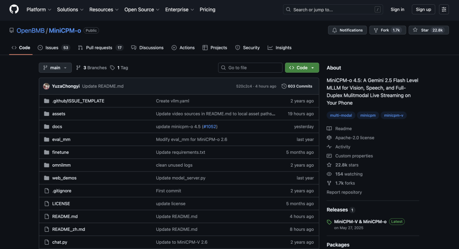
Task: Click the .github/ISSUE_TEMPLATE folder icon
Action: tap(46, 101)
